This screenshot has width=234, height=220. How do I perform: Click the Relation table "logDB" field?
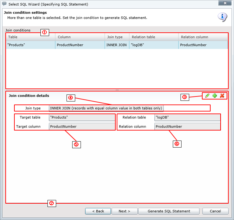pos(187,118)
